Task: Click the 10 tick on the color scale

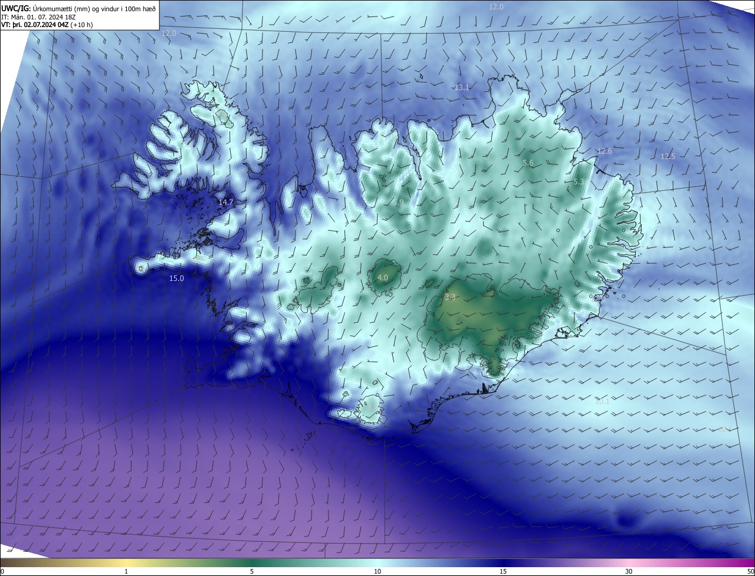Action: (377, 571)
